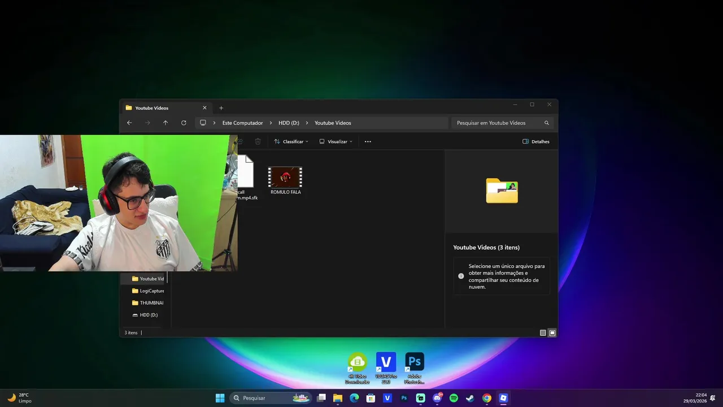Select LogiCapture folder in sidebar
This screenshot has height=407, width=723.
pyautogui.click(x=148, y=291)
